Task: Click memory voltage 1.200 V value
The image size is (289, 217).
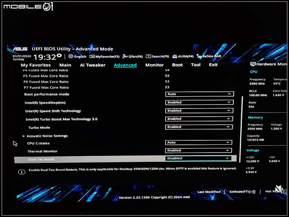Action: point(276,128)
